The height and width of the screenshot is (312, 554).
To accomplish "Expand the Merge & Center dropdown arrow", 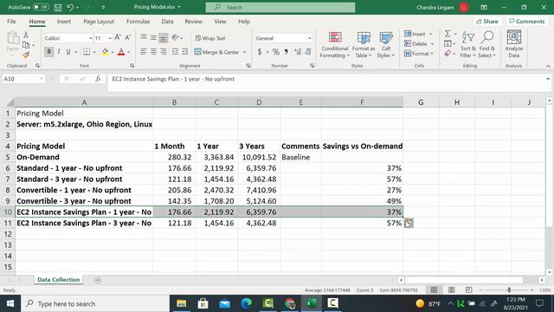I will point(244,52).
